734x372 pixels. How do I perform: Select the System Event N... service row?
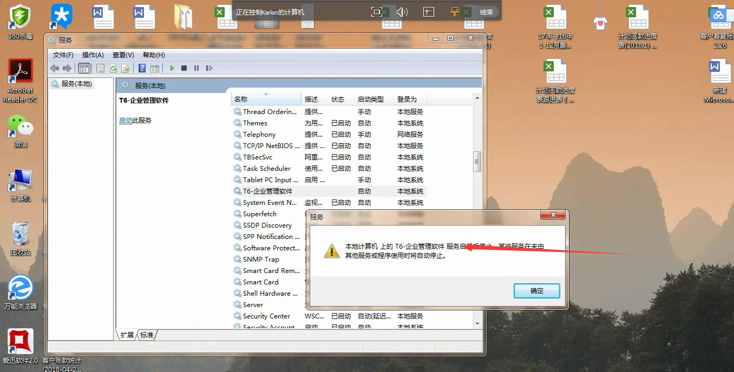pos(329,203)
